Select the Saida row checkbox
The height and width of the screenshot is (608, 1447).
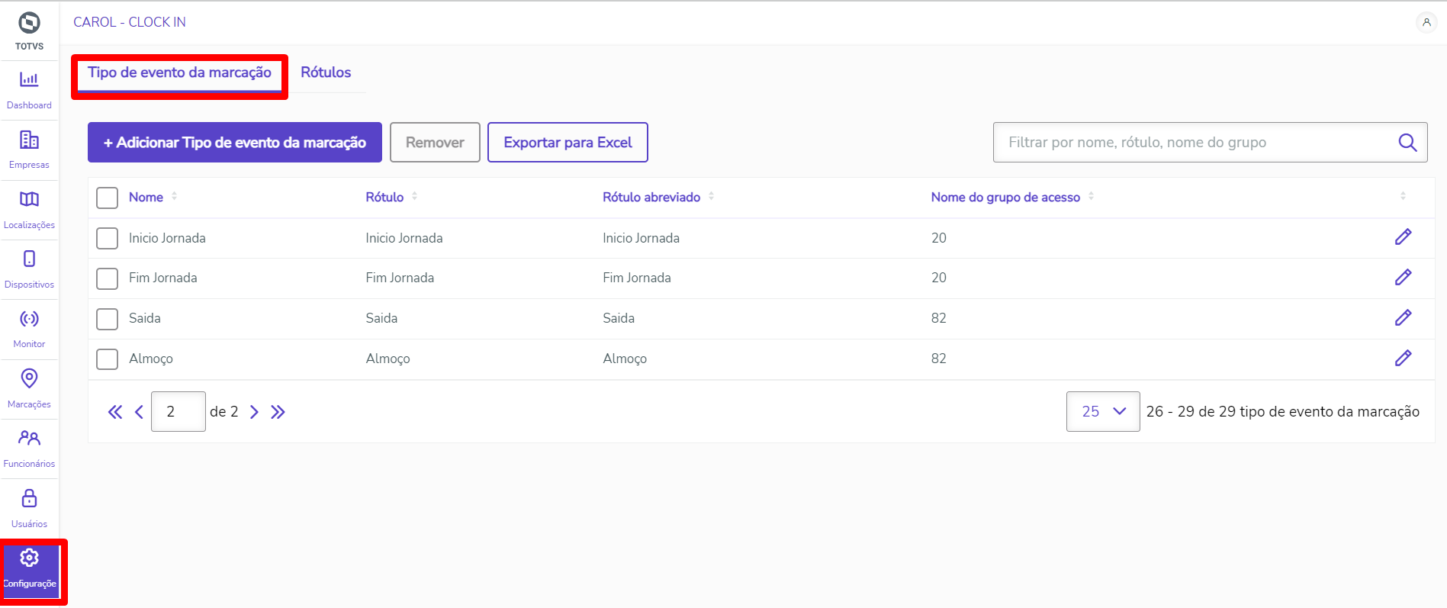pos(108,319)
